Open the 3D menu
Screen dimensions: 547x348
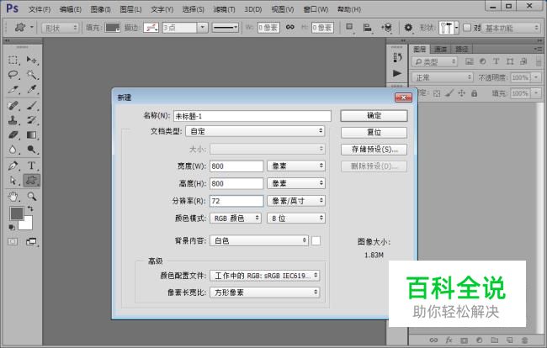(253, 9)
